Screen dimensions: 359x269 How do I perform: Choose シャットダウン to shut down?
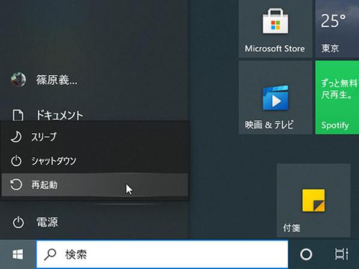(x=54, y=161)
